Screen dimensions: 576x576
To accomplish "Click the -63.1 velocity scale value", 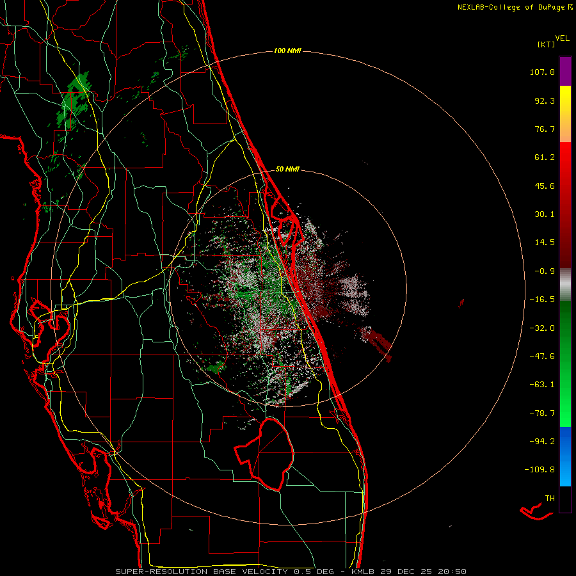I will tap(542, 385).
